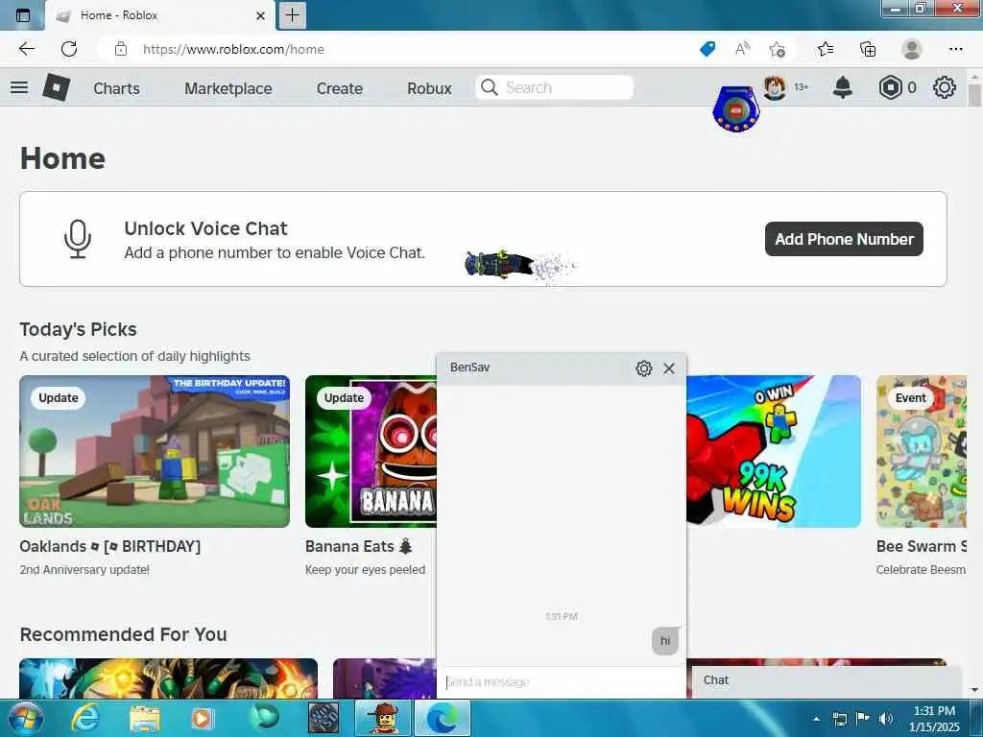
Task: Open the 99K Wins game thumbnail
Action: [774, 451]
